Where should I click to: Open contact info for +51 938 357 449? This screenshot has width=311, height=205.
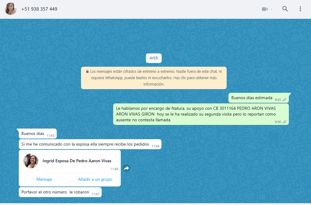39,9
